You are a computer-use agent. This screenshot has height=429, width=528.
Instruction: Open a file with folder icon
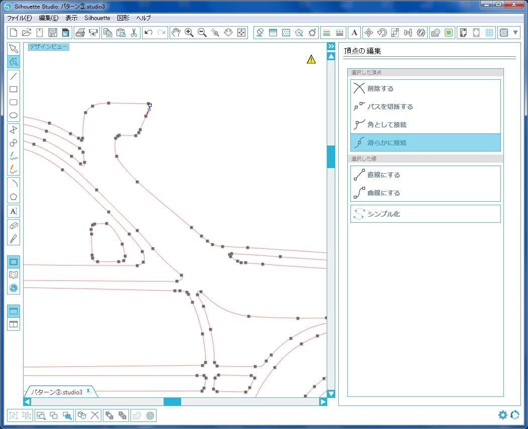(26, 33)
